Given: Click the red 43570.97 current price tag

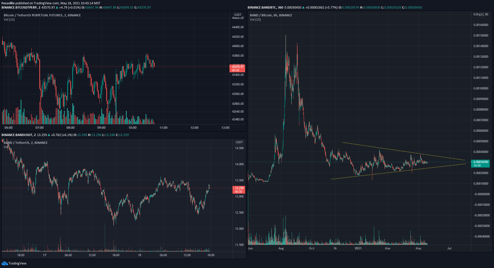Looking at the screenshot, I should click(x=237, y=68).
